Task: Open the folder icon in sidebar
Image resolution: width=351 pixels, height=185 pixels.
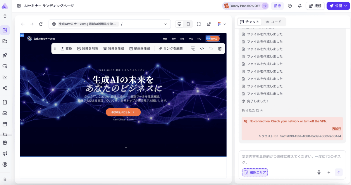Action: [x=5, y=41]
